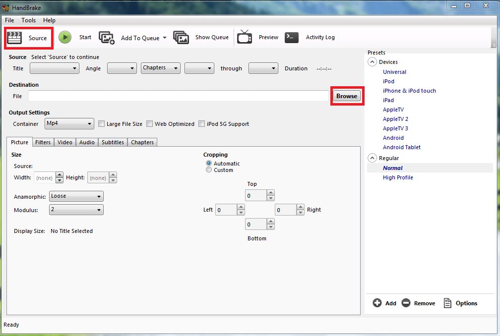Click the Source clapperboard icon
This screenshot has width=500, height=336.
click(x=14, y=38)
